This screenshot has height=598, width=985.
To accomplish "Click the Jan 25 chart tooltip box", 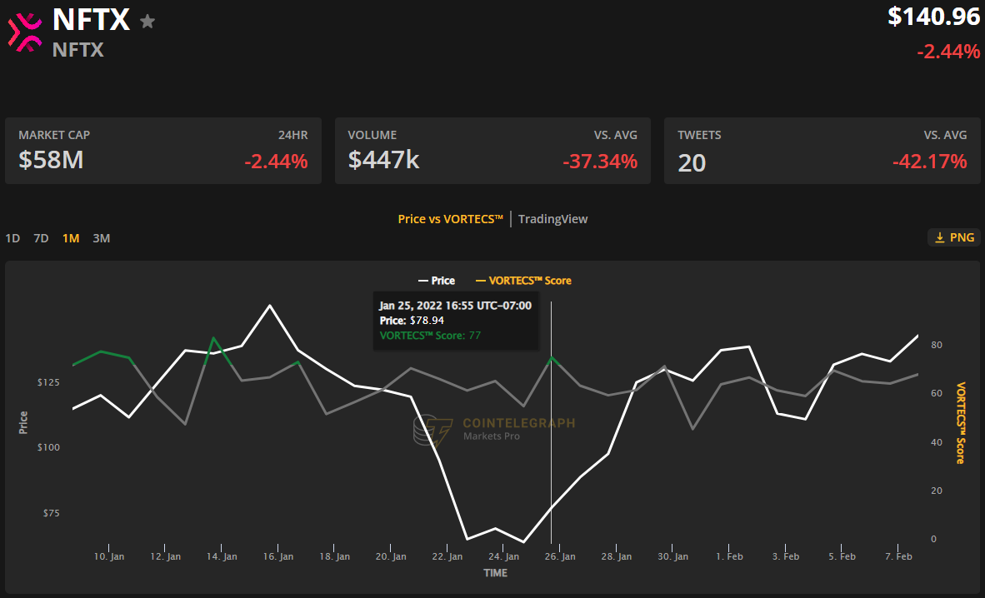I will (x=455, y=321).
